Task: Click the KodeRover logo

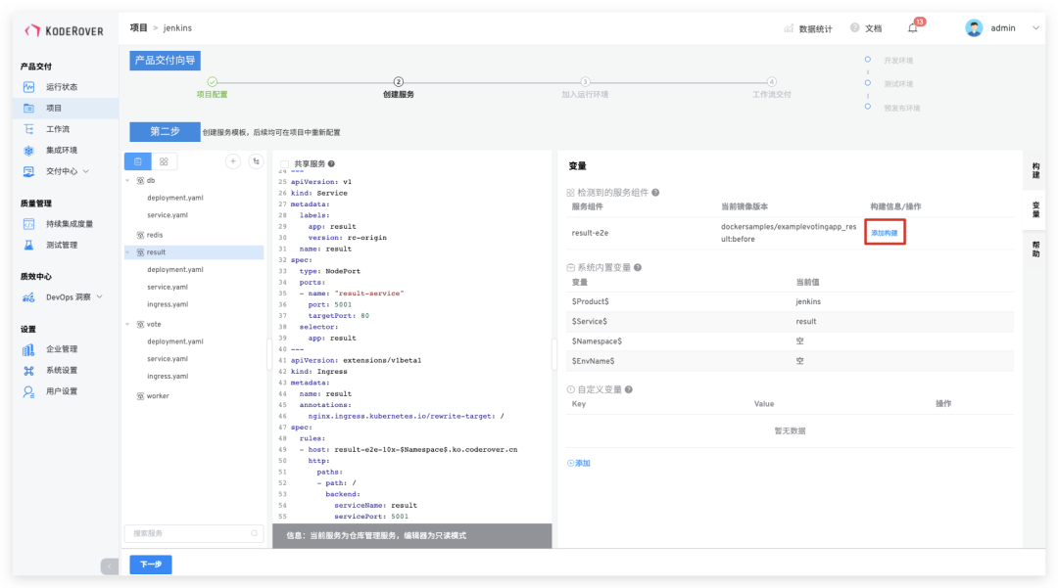Action: 64,30
